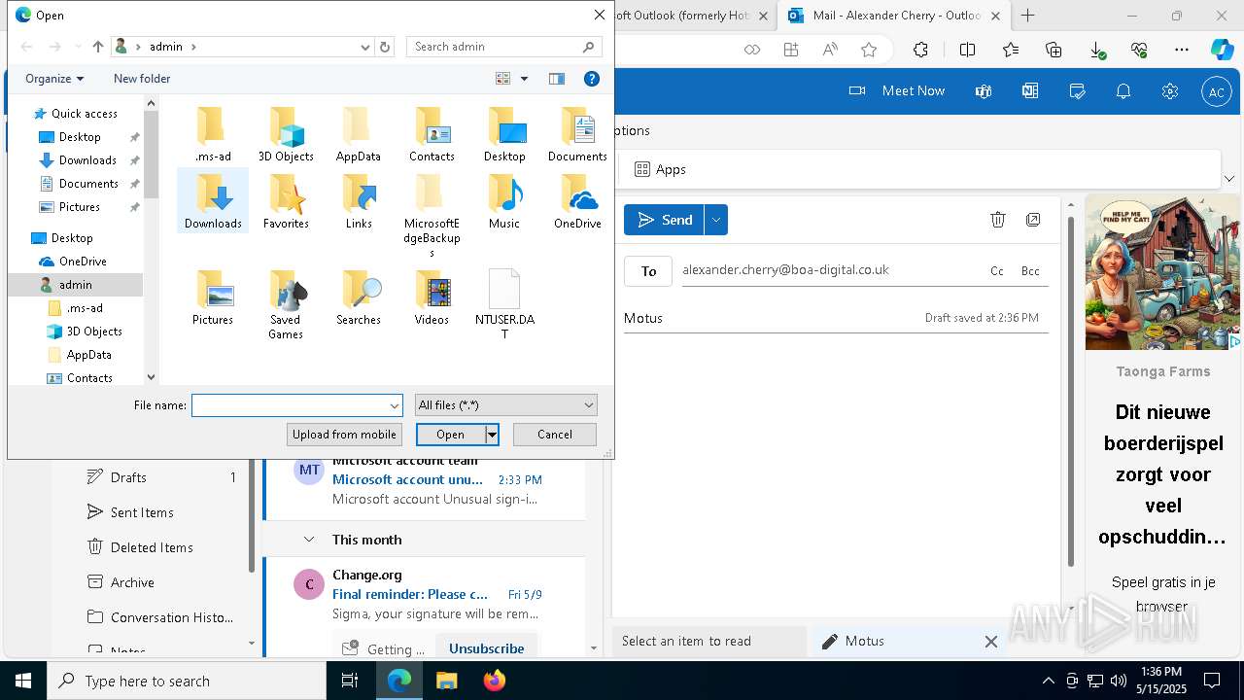
Task: Click the File name input field
Action: [x=296, y=405]
